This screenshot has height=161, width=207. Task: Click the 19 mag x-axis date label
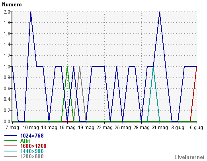[x=86, y=128]
